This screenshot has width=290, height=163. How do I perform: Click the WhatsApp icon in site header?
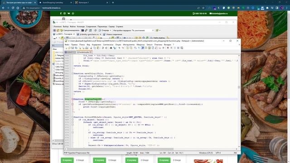pos(73,13)
